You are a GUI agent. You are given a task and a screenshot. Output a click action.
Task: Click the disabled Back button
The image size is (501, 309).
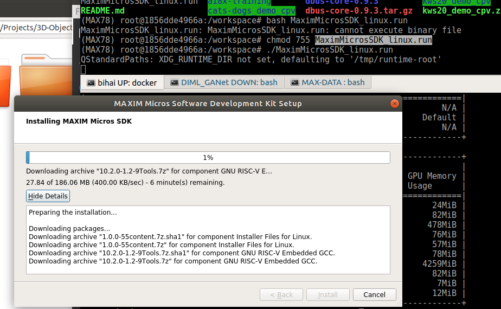point(281,294)
